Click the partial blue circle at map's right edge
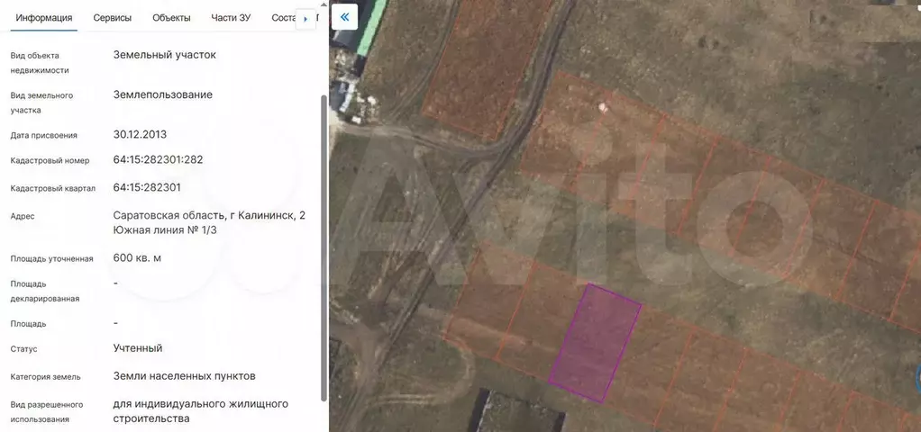The width and height of the screenshot is (921, 432). click(x=916, y=377)
